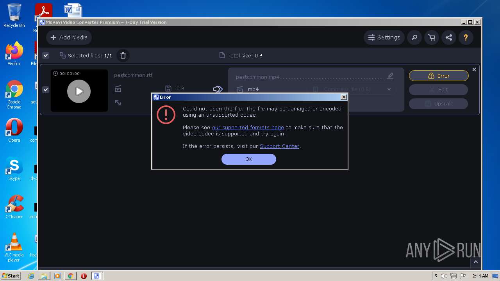This screenshot has width=500, height=281.
Task: Open Google Chrome desktop shortcut
Action: [x=14, y=94]
